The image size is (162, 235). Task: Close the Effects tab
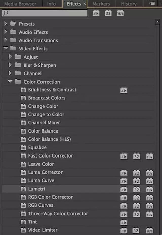85,4
